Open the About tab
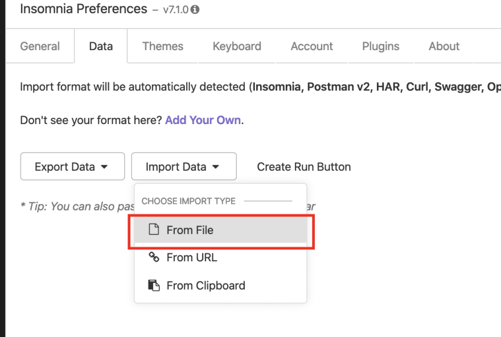Viewport: 501px width, 337px height. tap(444, 46)
